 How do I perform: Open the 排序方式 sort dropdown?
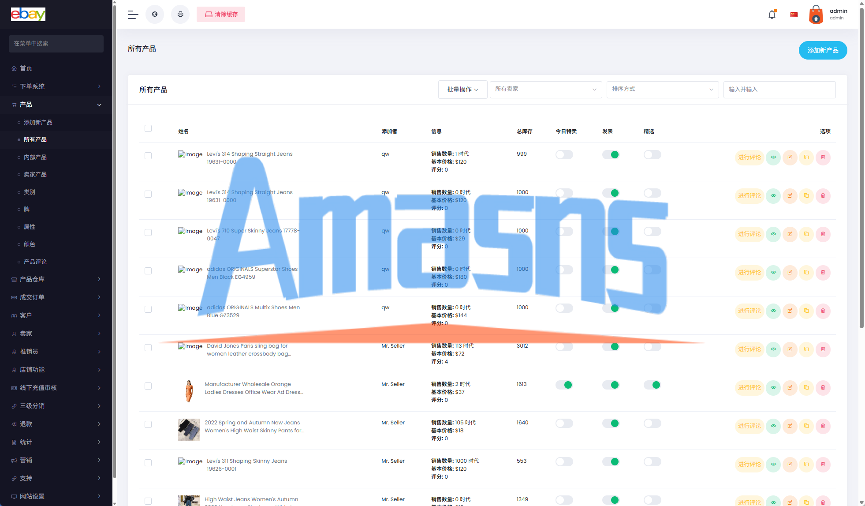662,90
